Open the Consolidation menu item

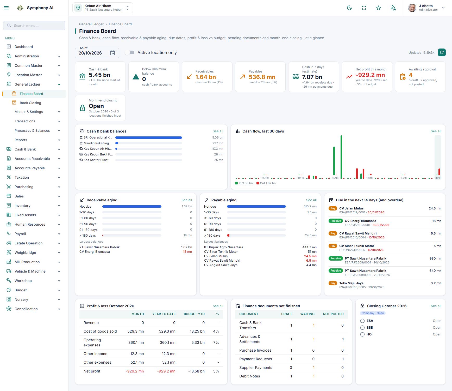34,309
